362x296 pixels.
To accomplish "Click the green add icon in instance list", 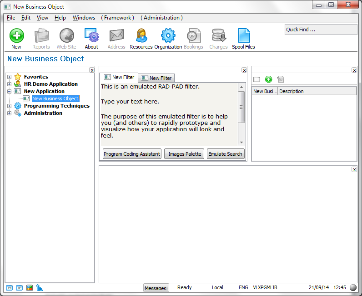I will tap(268, 79).
